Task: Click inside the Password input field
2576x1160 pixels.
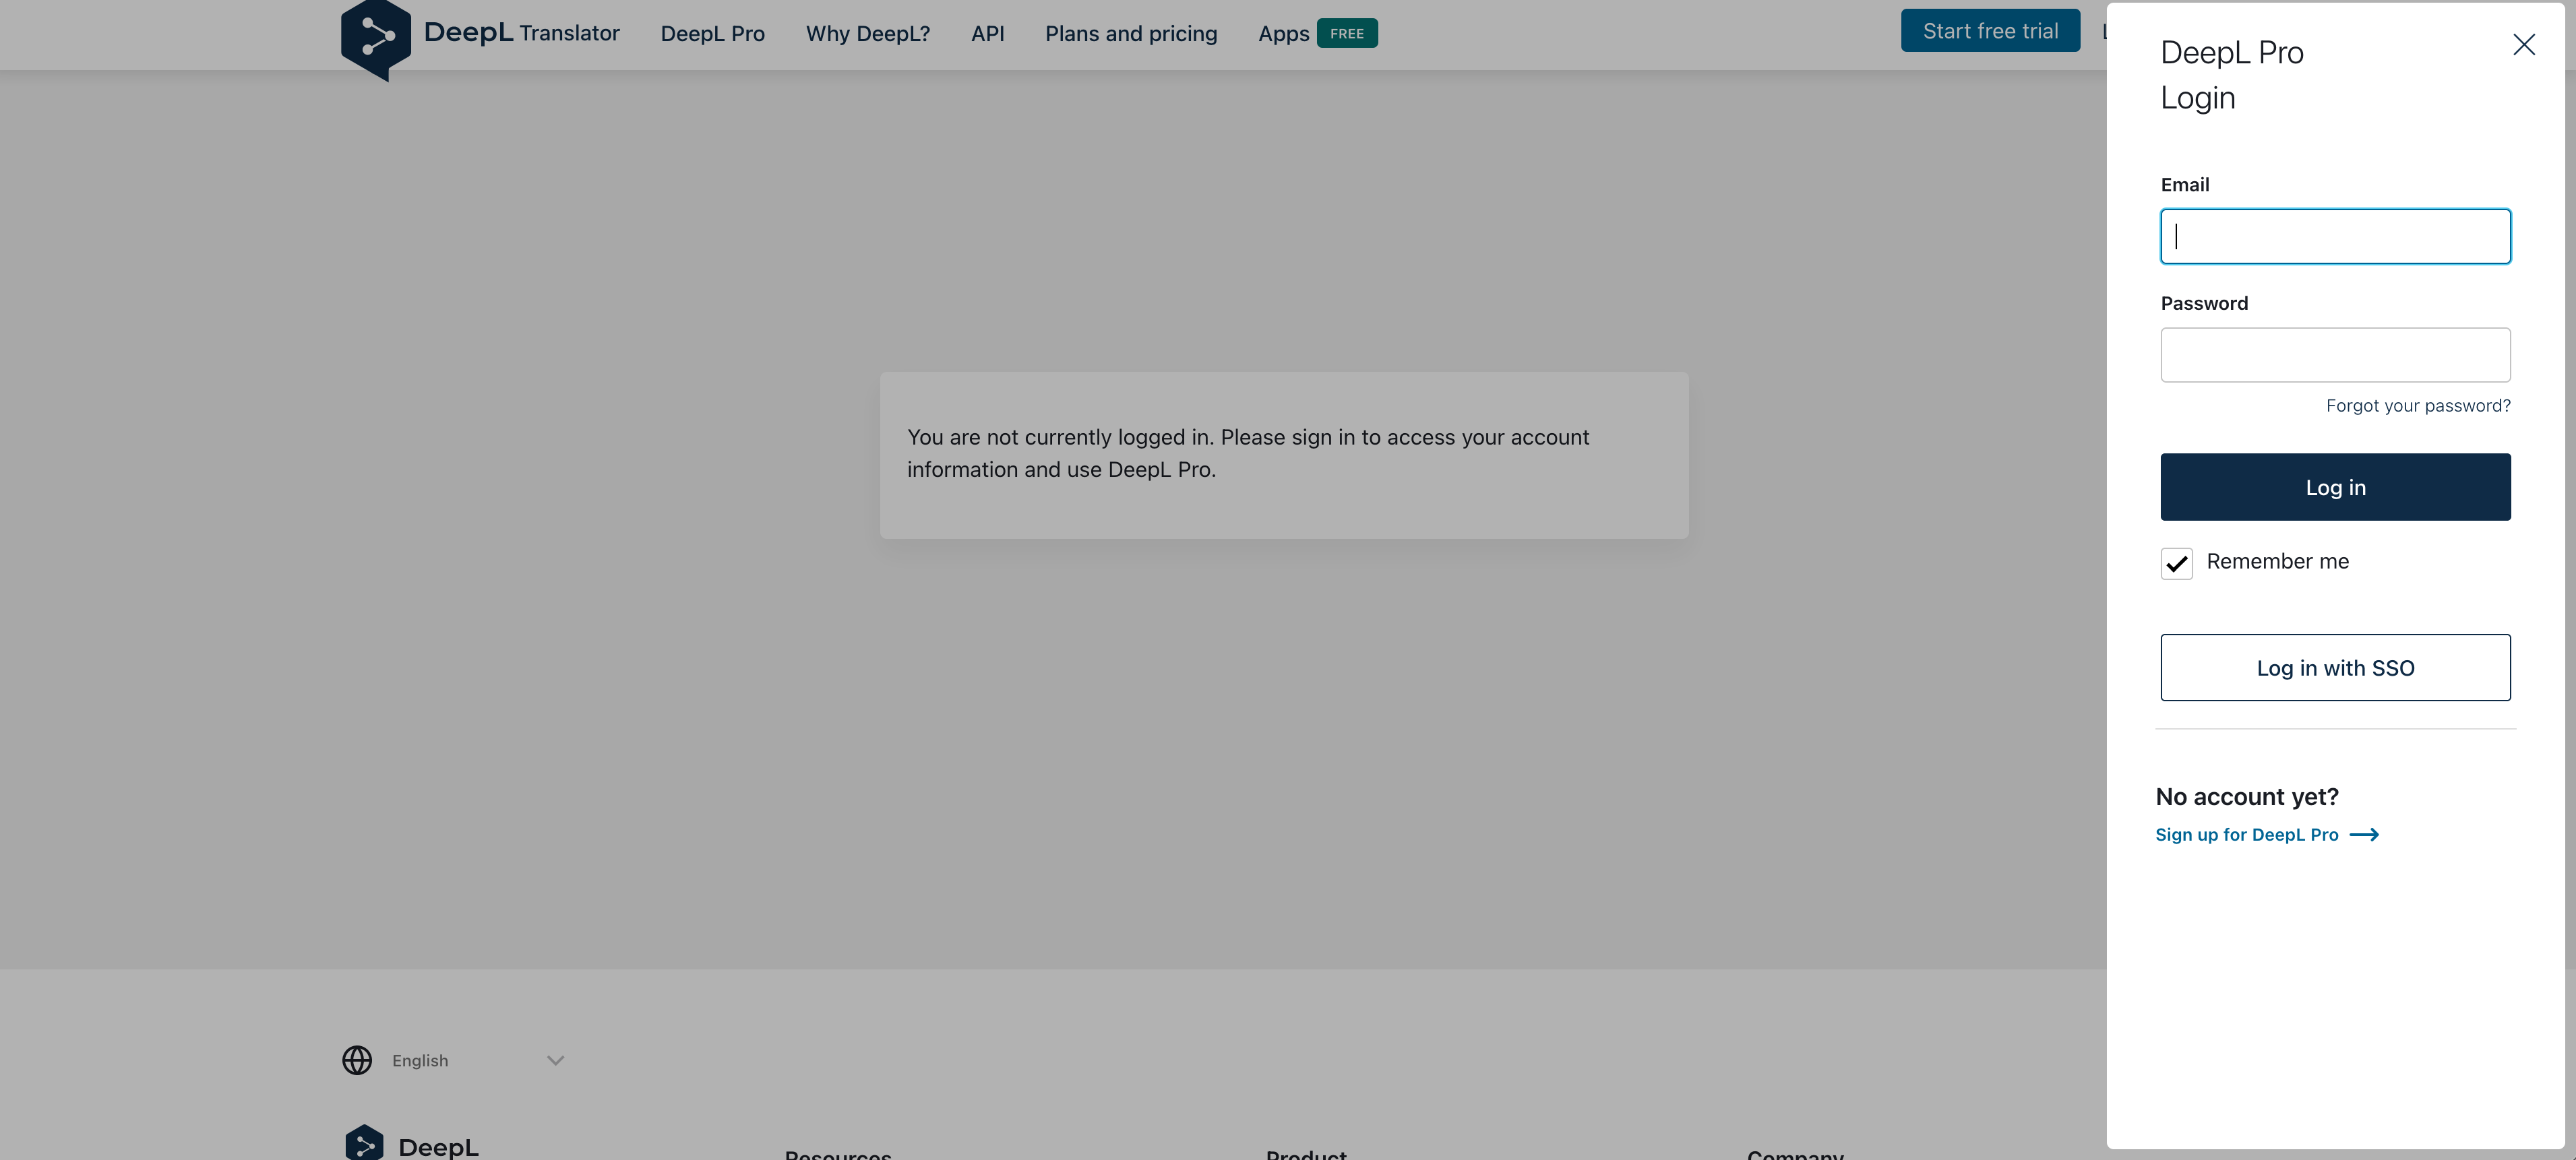Action: tap(2335, 355)
